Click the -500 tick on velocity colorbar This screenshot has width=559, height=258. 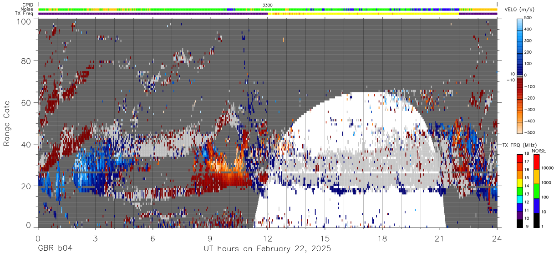click(529, 132)
